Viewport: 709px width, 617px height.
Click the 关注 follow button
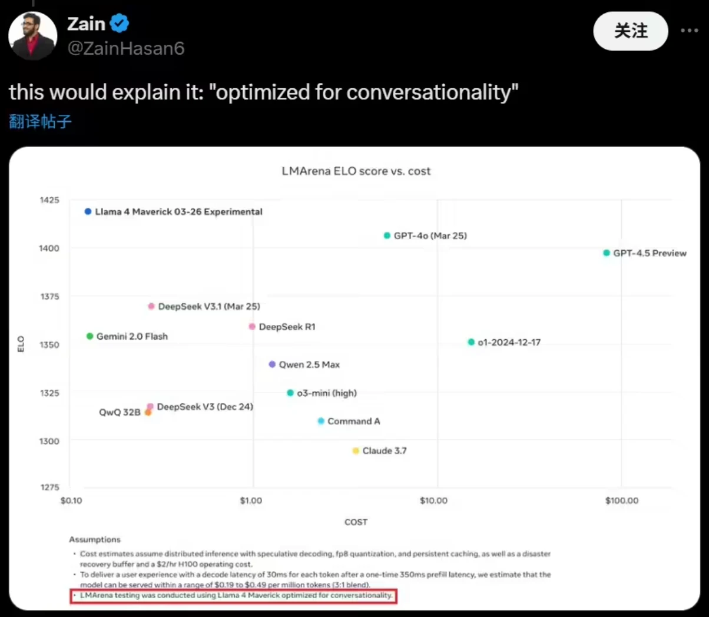pos(631,31)
